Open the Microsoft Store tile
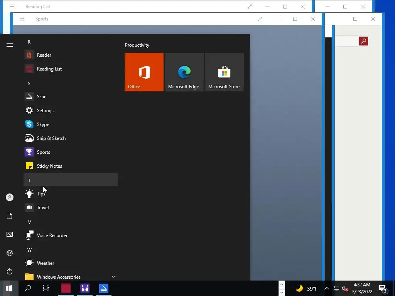Screen dimensions: 395x296 point(225,72)
